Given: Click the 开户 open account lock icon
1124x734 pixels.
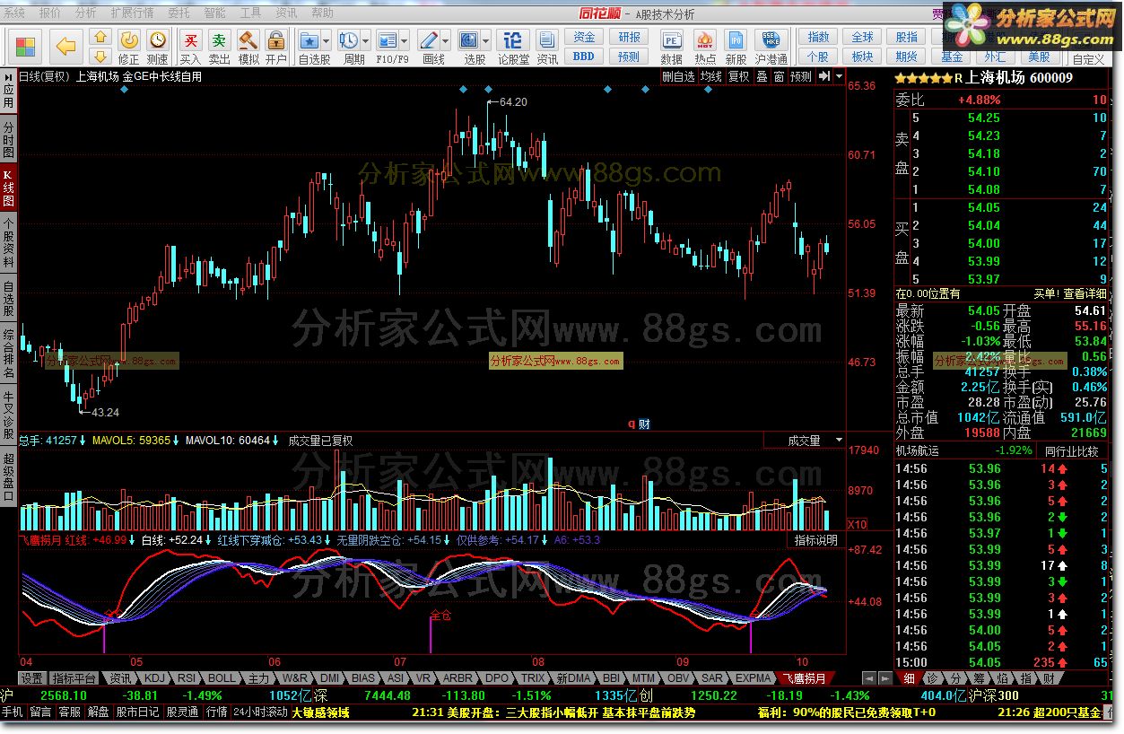Looking at the screenshot, I should [x=276, y=48].
